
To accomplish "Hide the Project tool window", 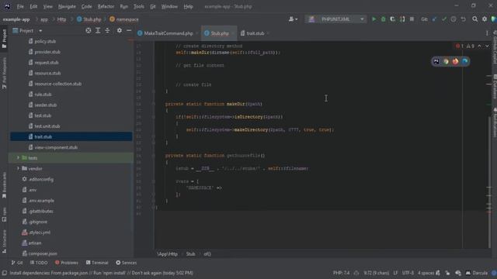I will [129, 30].
